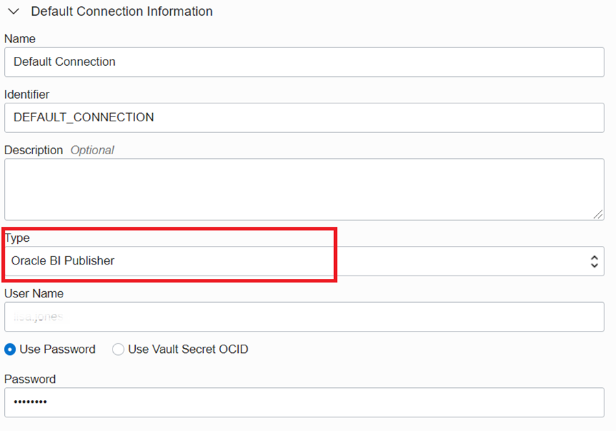The width and height of the screenshot is (616, 431).
Task: Collapse the Default Connection Information section chevron
Action: click(x=13, y=12)
